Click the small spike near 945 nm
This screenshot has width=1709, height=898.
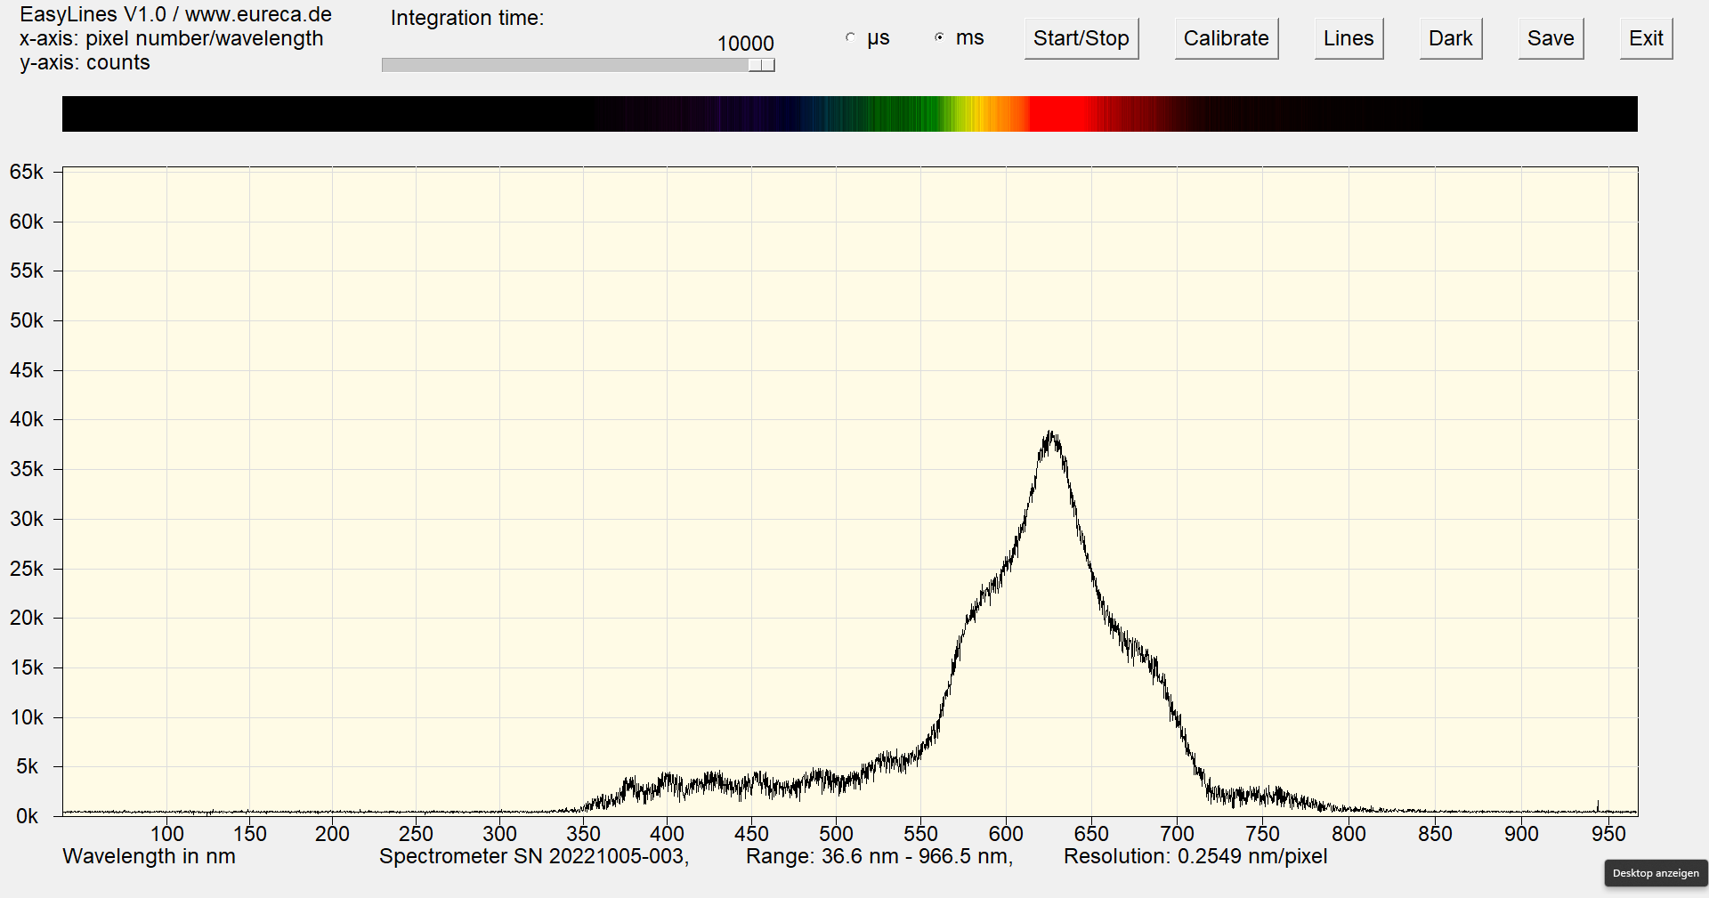[x=1598, y=805]
